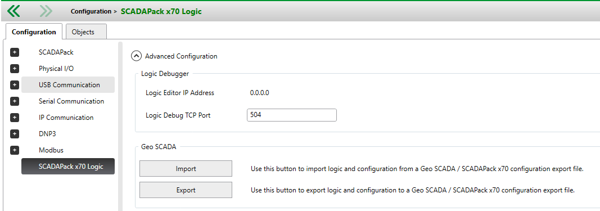The image size is (600, 211).
Task: Select Physical I/O in the sidebar
Action: [x=56, y=69]
